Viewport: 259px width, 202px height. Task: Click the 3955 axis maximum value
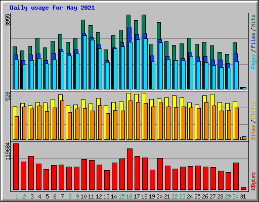(8, 20)
